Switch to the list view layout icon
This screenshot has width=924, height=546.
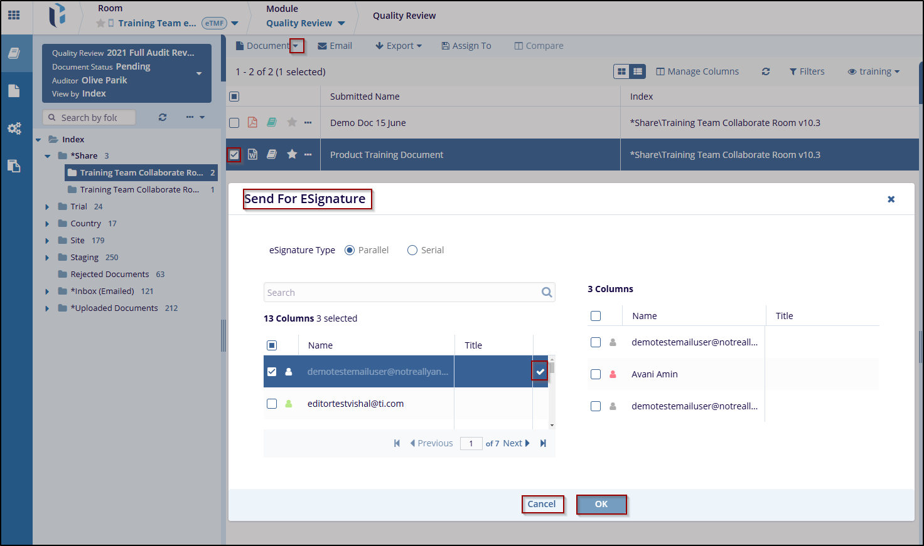[638, 71]
